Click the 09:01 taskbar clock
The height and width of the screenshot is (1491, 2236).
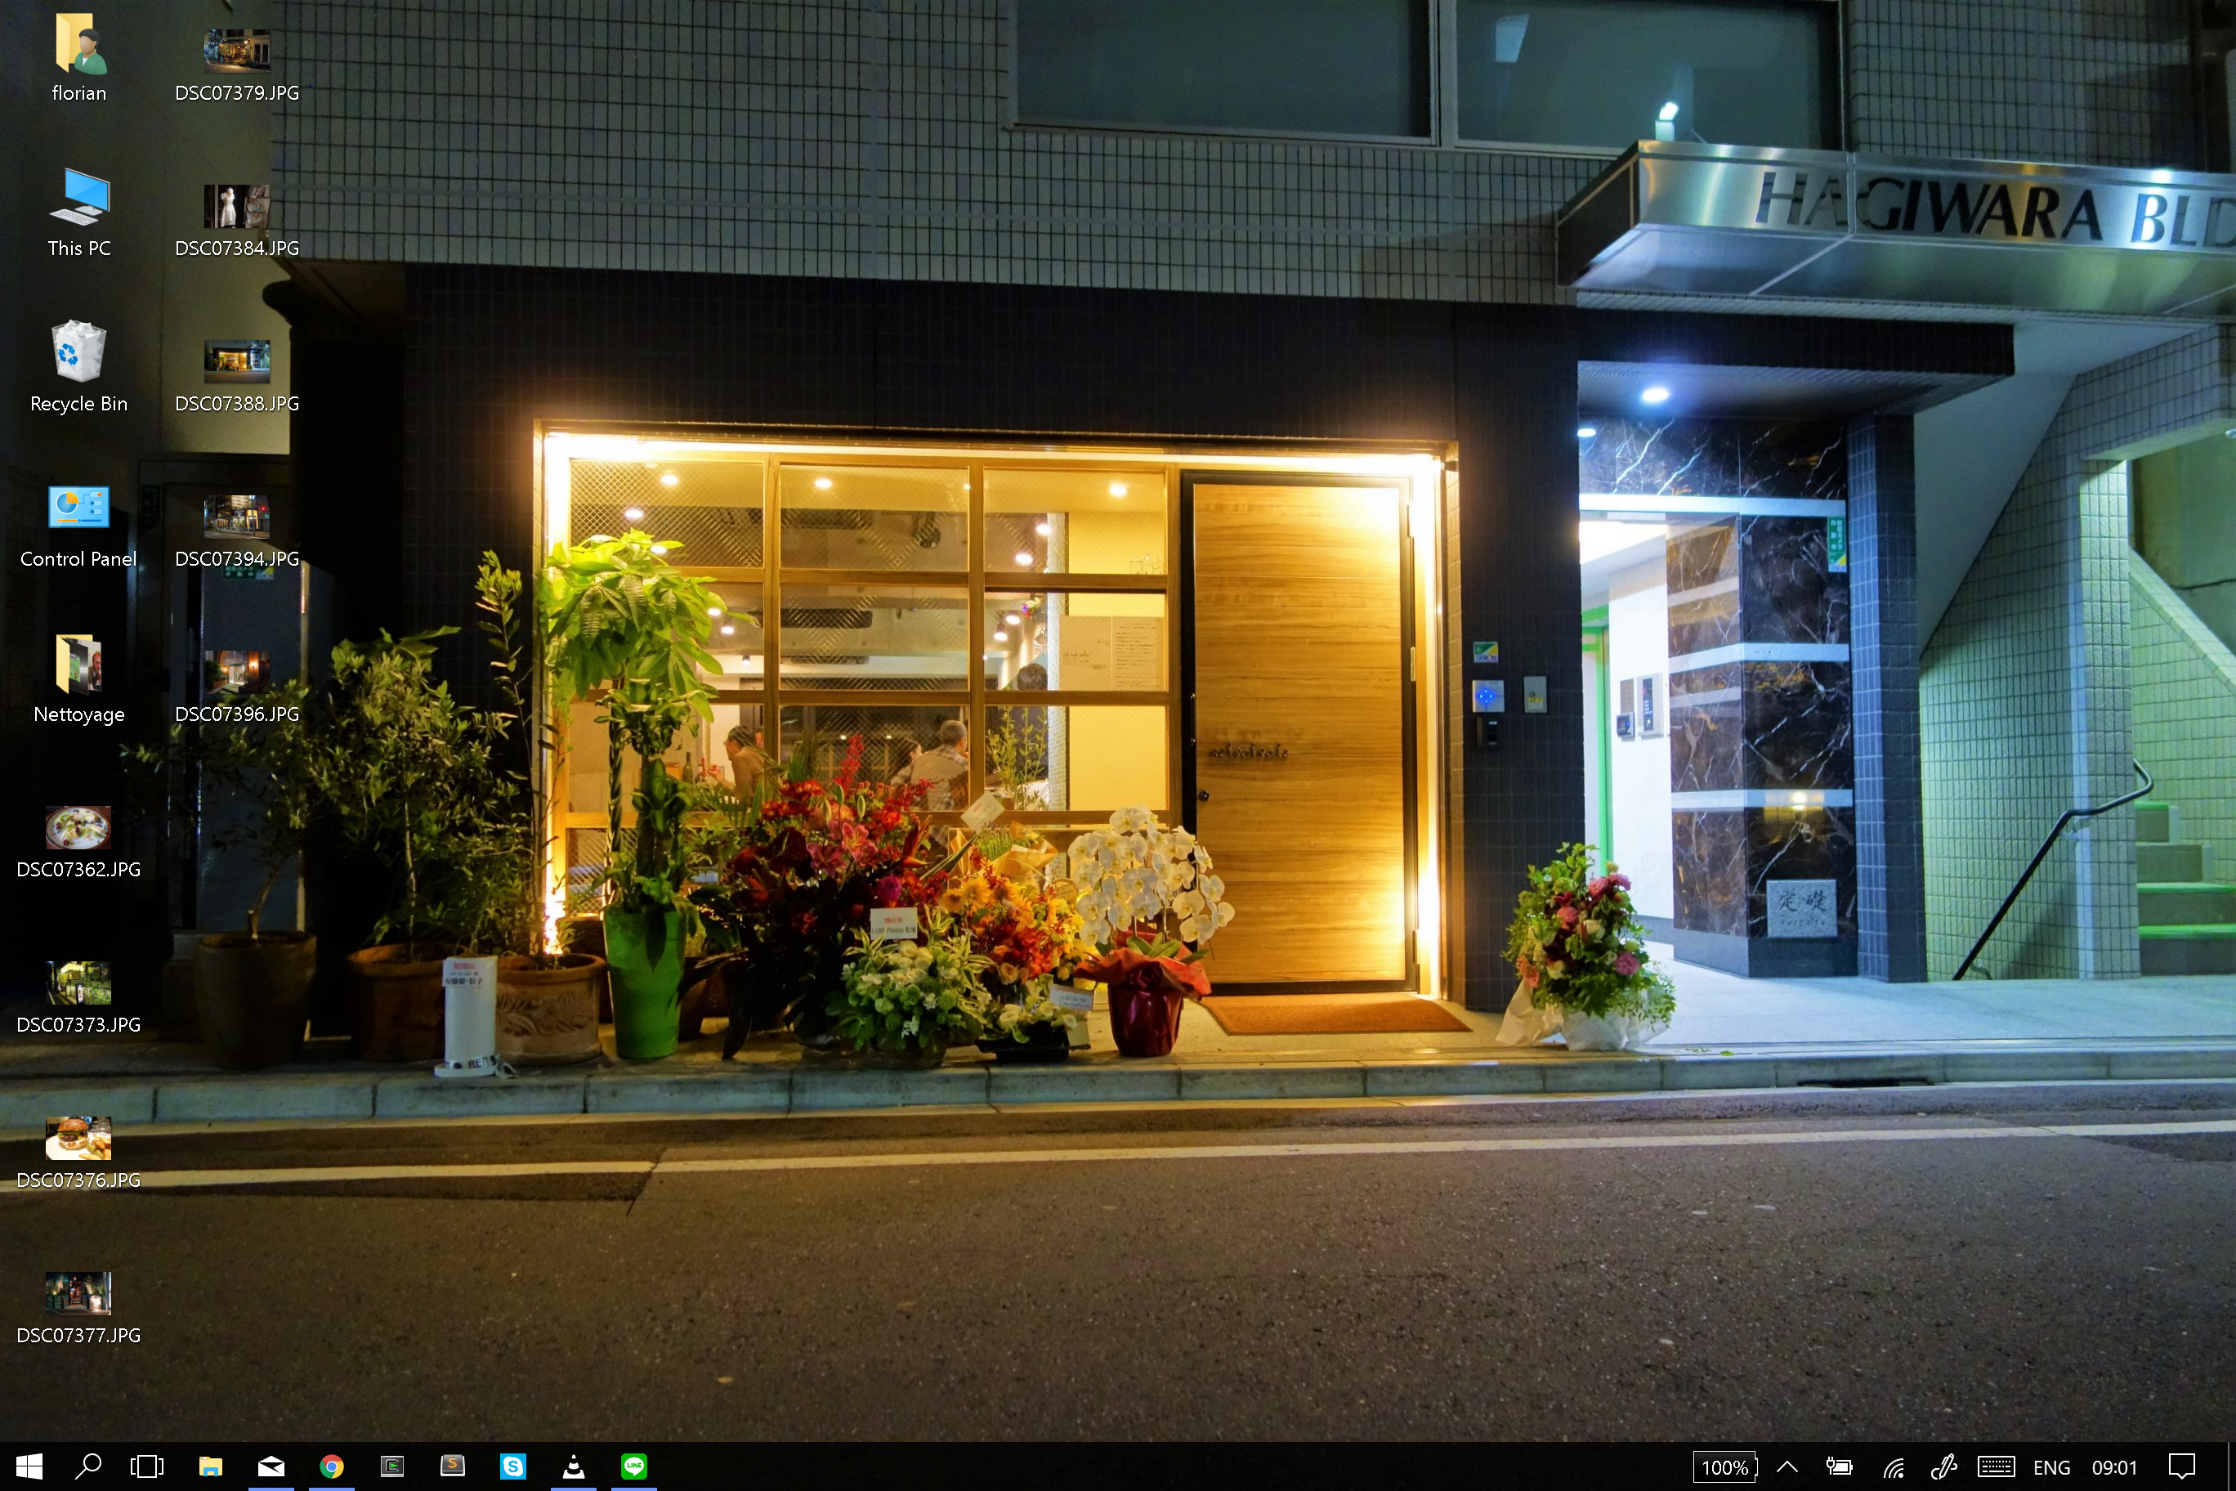[x=2113, y=1467]
